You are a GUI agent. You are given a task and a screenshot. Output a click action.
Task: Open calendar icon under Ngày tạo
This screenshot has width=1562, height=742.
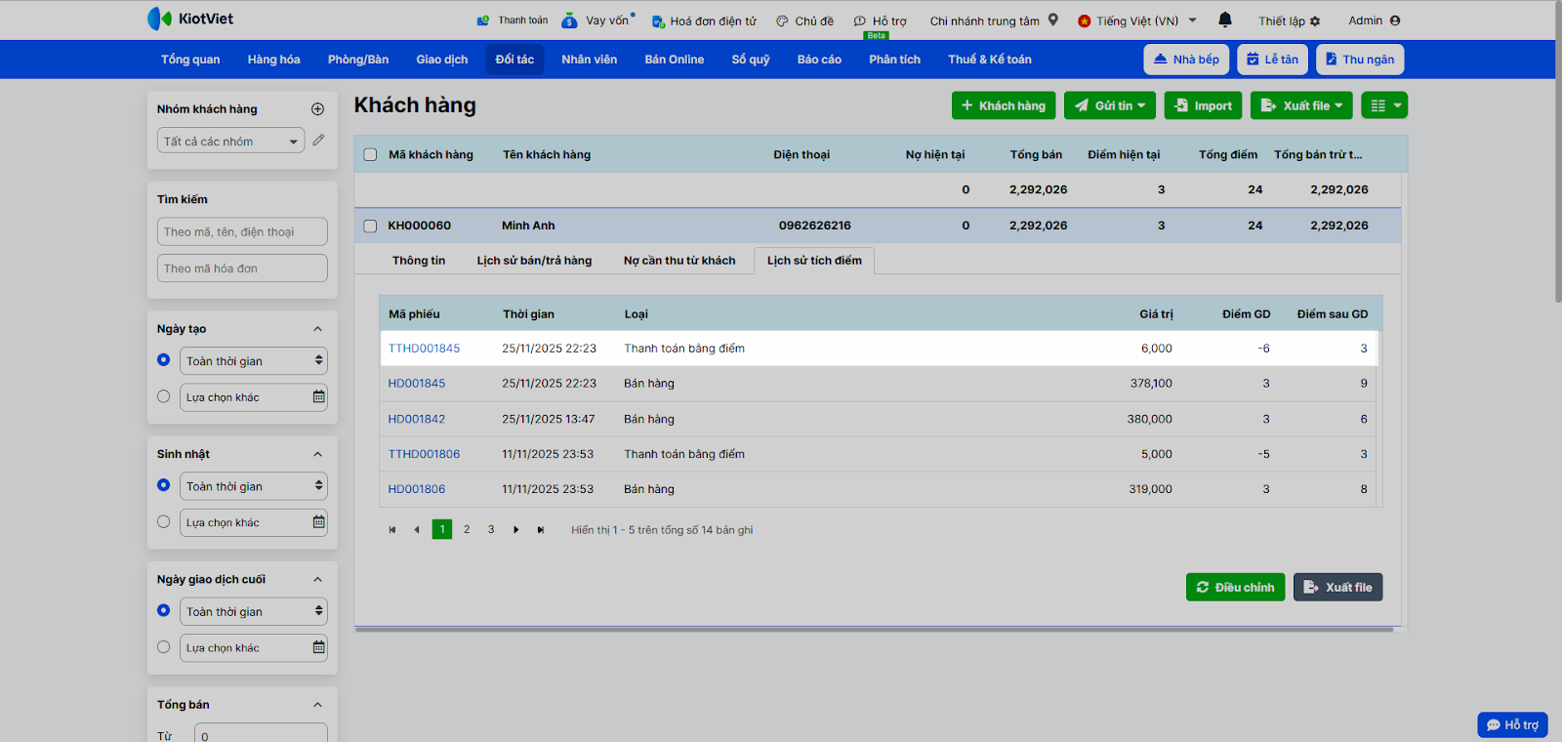coord(318,397)
